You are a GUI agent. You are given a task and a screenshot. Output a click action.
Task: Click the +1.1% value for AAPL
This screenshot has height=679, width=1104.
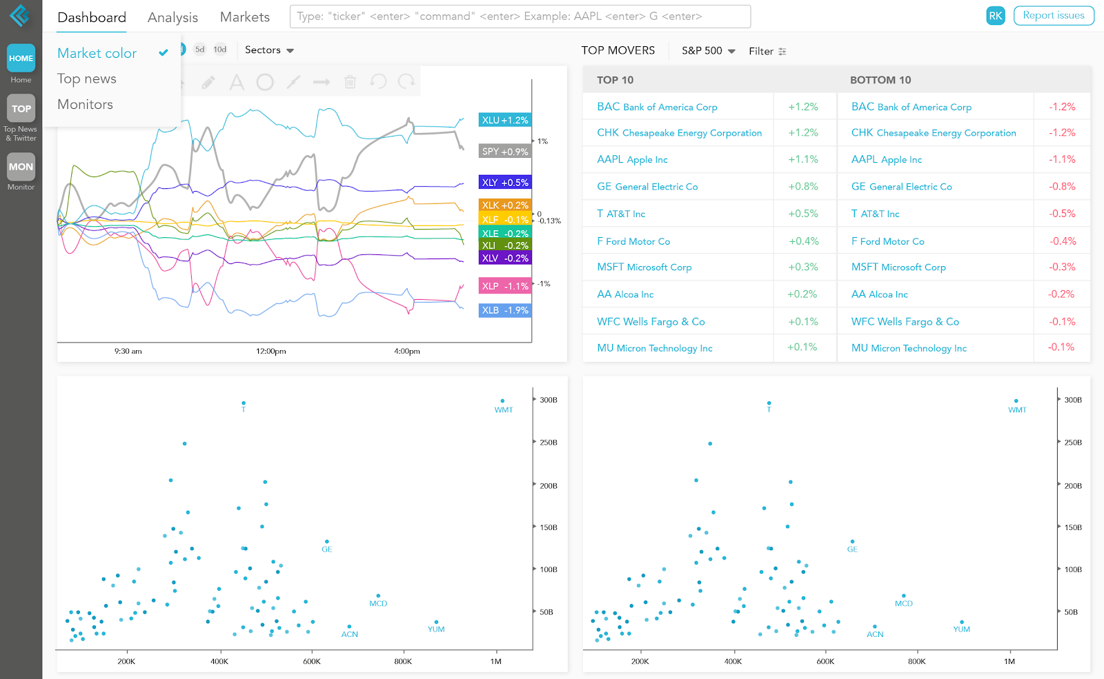pyautogui.click(x=803, y=159)
